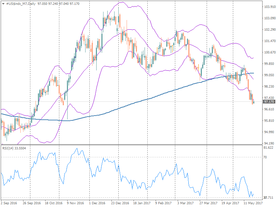Select the 99.050 price axis label

269,75
